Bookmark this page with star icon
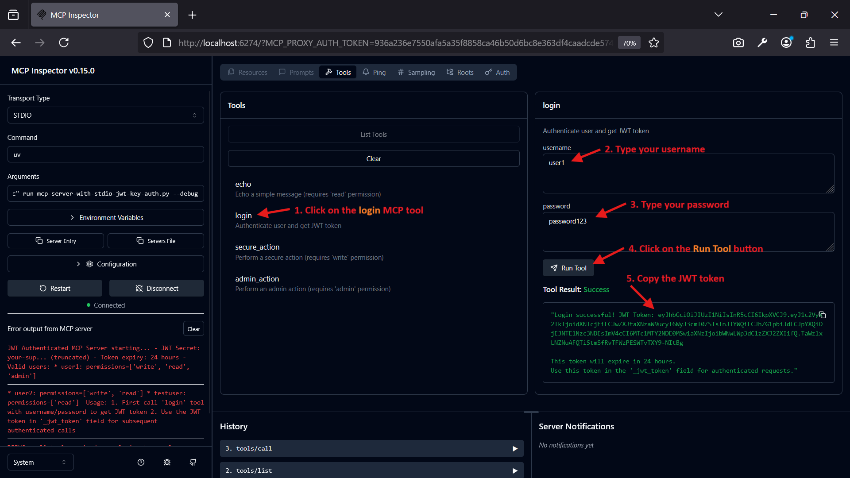Screen dimensions: 850x478 pos(654,42)
